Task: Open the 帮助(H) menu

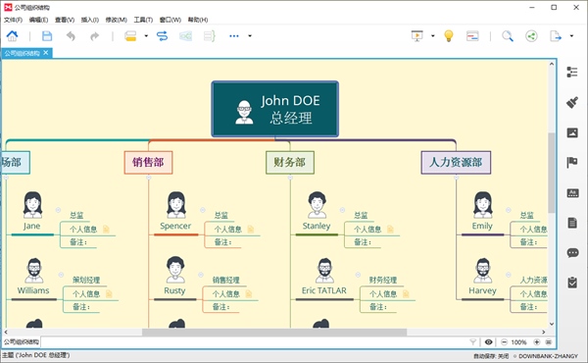Action: 198,20
